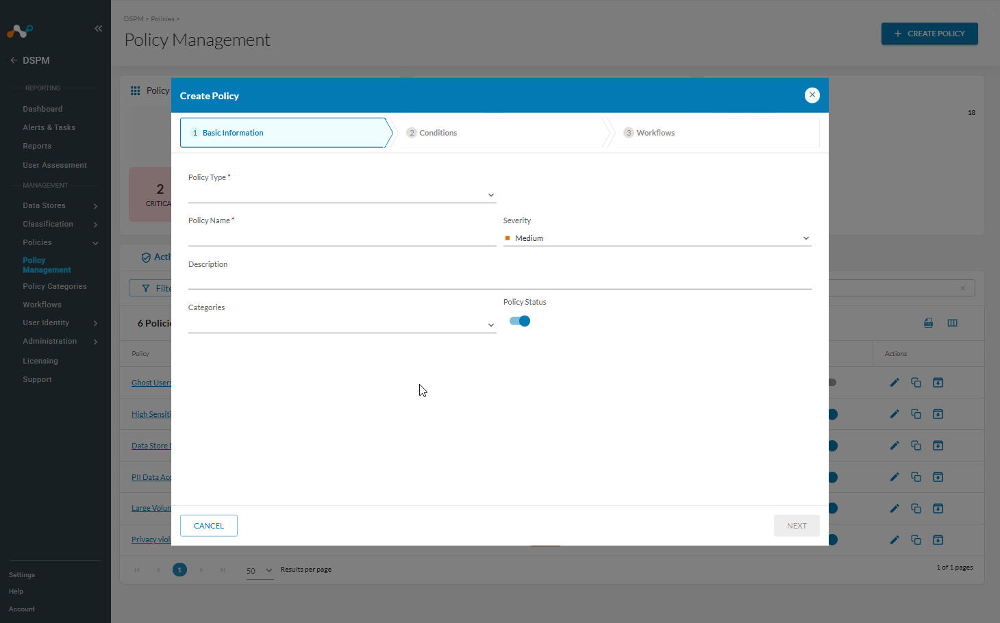Viewport: 1000px width, 623px height.
Task: Click archive icon in Privacy viol row
Action: pyautogui.click(x=938, y=540)
